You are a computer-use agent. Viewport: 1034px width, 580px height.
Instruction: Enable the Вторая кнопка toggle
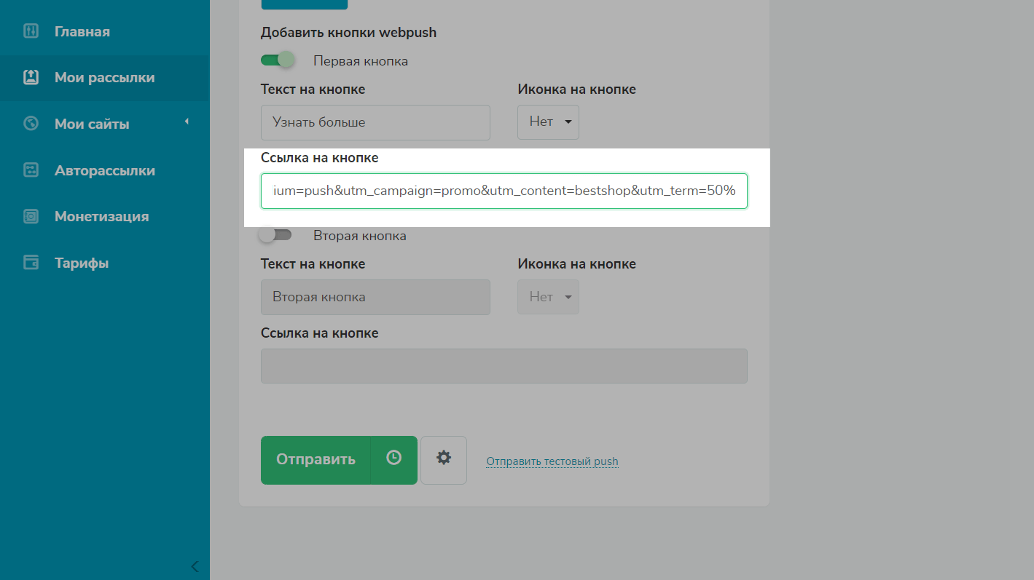(x=275, y=235)
